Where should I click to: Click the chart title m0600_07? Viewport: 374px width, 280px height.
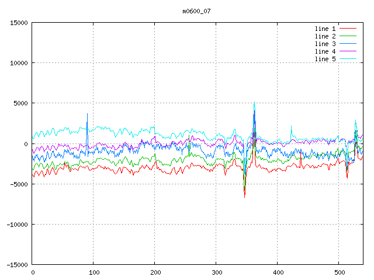[196, 10]
